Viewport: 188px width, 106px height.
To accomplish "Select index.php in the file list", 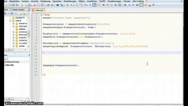I will tap(9, 65).
